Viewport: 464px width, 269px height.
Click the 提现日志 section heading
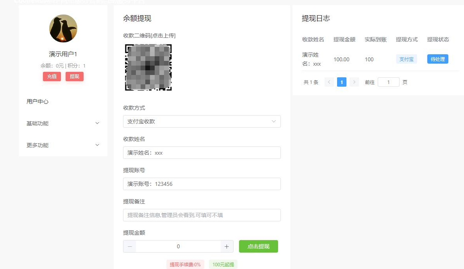click(316, 18)
